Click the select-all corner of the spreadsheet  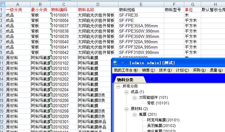[x=2, y=4]
